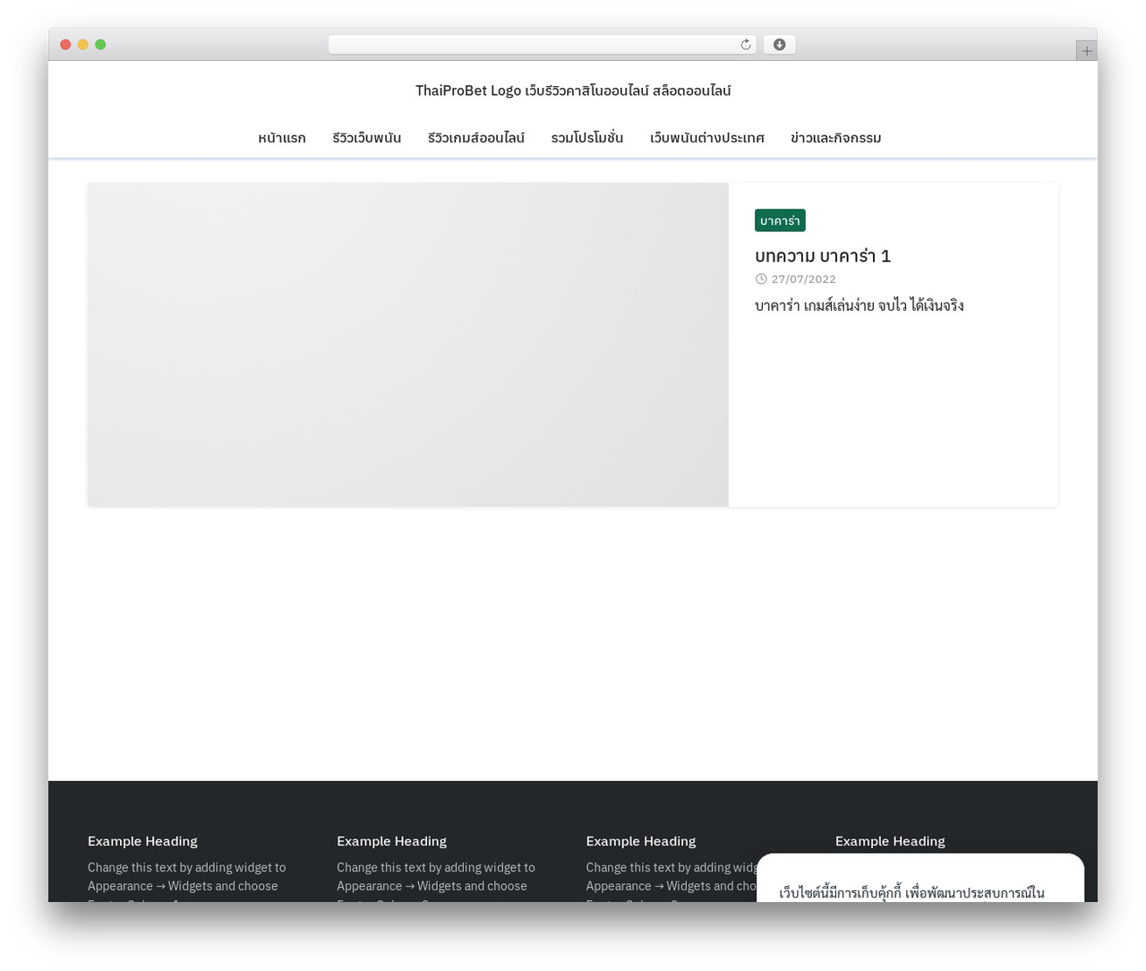
Task: Click the third footer Example Heading
Action: 641,841
